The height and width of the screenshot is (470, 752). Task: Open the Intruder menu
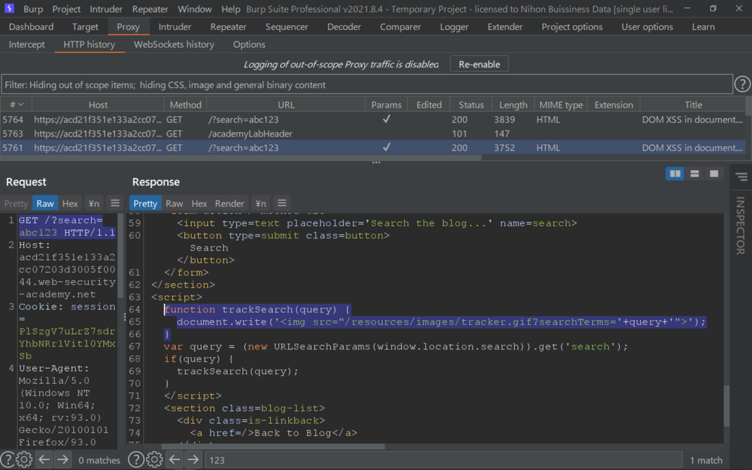tap(107, 9)
